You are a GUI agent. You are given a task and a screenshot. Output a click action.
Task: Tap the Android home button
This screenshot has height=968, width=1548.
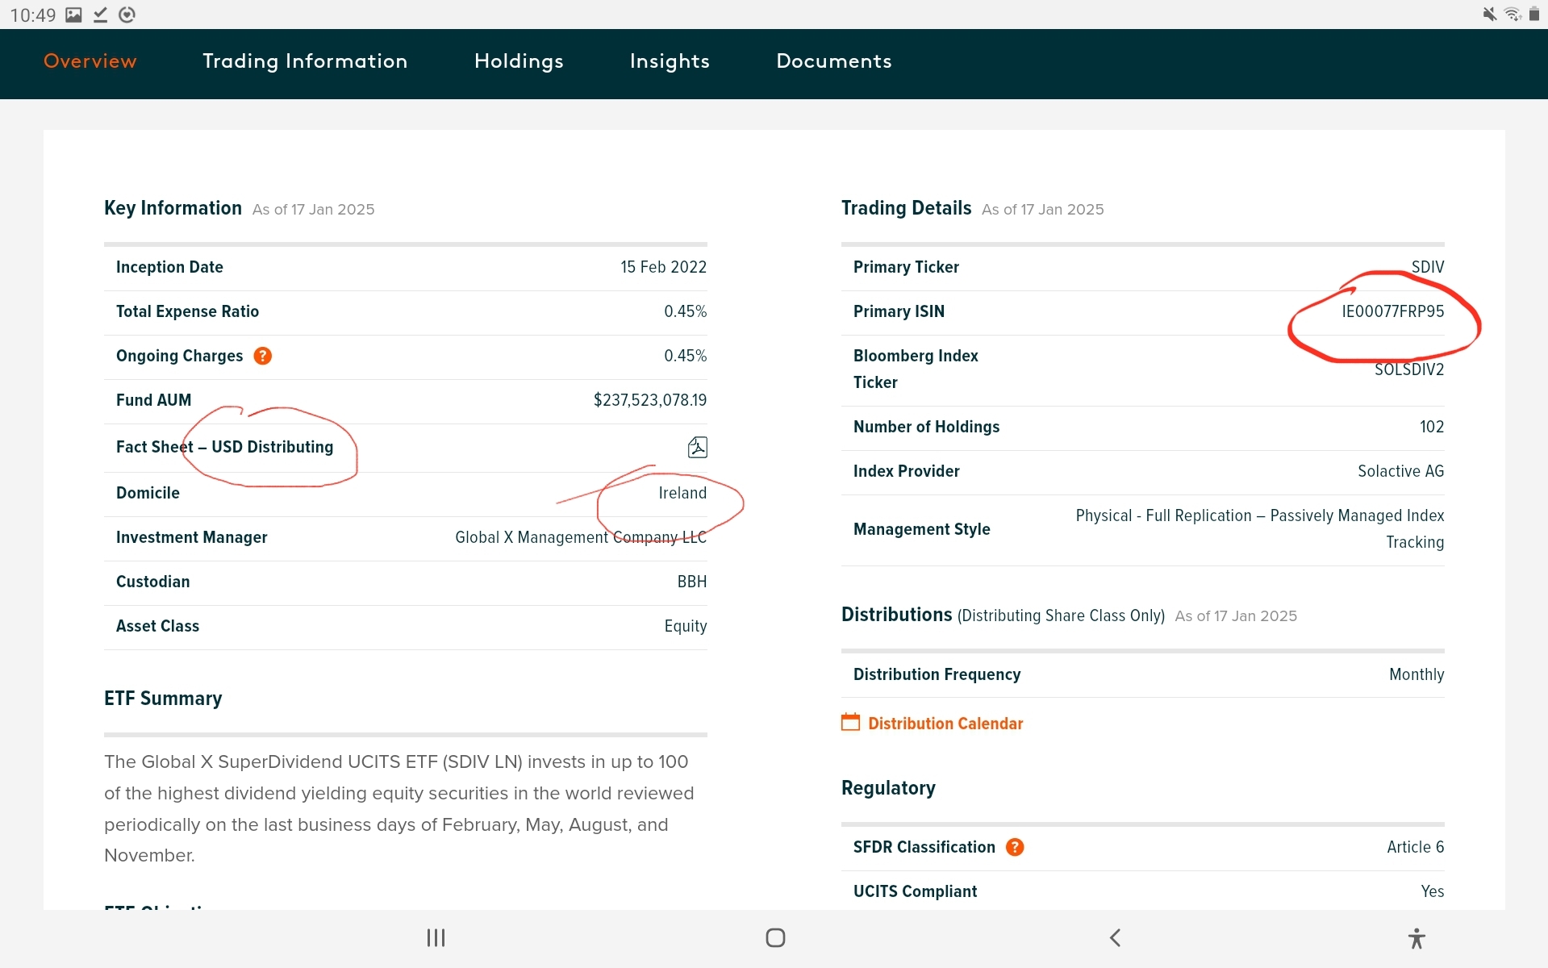tap(775, 937)
